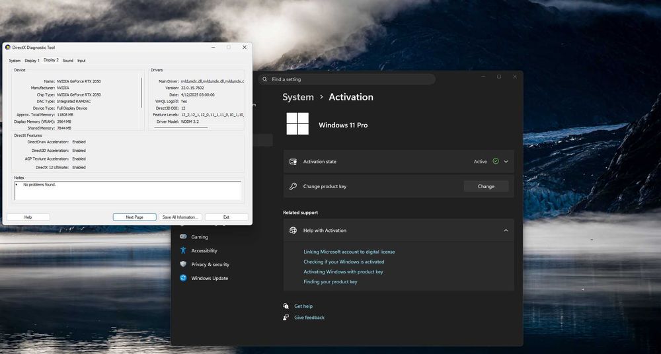Screen dimensions: 661x354
Task: Click the Find a setting search field
Action: pos(346,79)
